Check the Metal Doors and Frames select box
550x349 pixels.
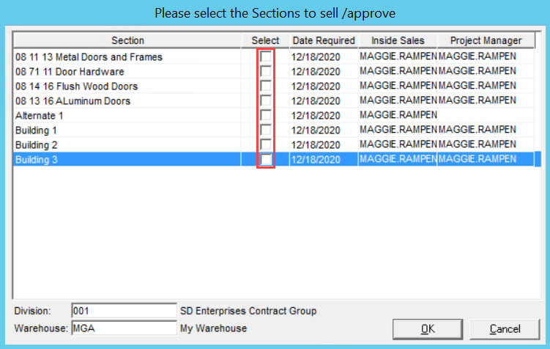(x=266, y=56)
